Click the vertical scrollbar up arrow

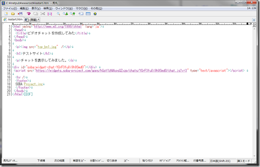pos(254,29)
